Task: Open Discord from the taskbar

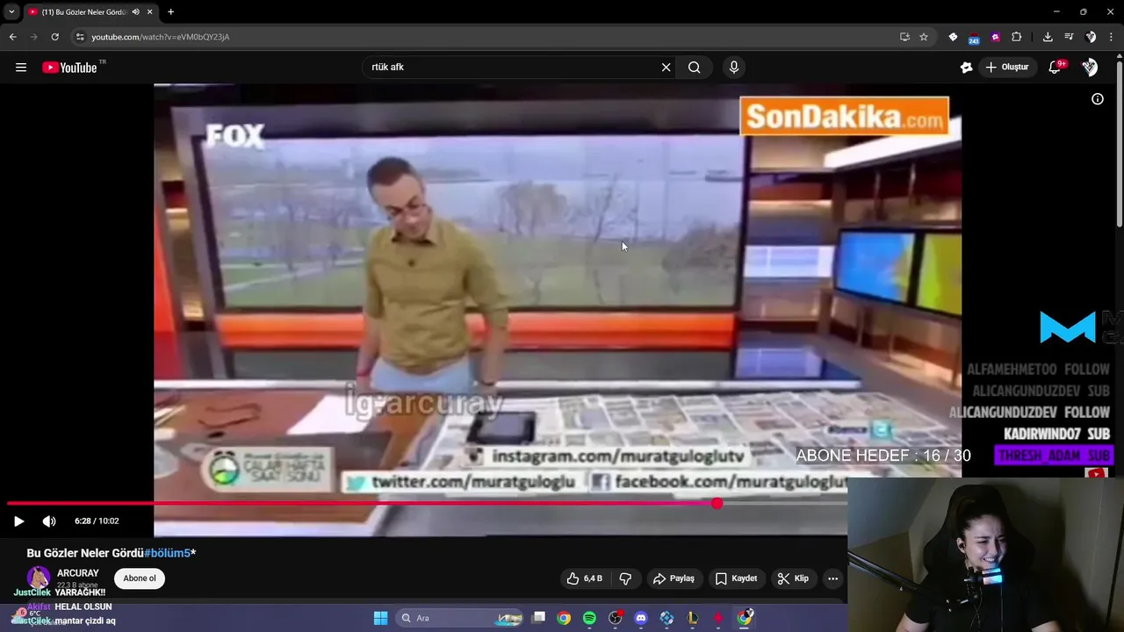Action: click(x=641, y=618)
